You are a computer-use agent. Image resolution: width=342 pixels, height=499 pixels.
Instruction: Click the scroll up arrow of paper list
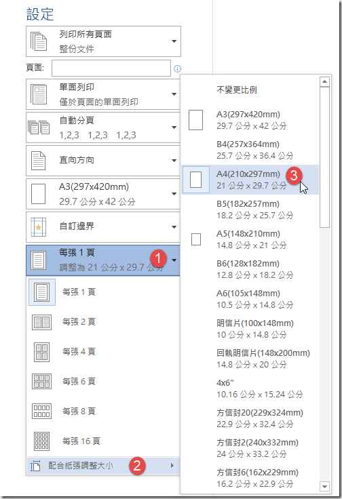tap(324, 81)
